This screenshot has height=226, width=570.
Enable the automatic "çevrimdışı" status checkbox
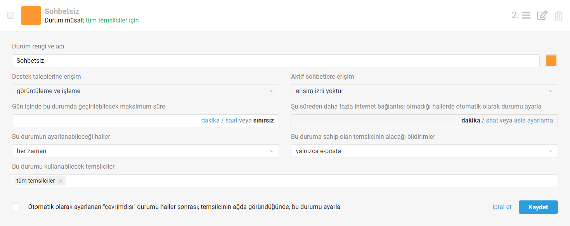click(x=16, y=207)
